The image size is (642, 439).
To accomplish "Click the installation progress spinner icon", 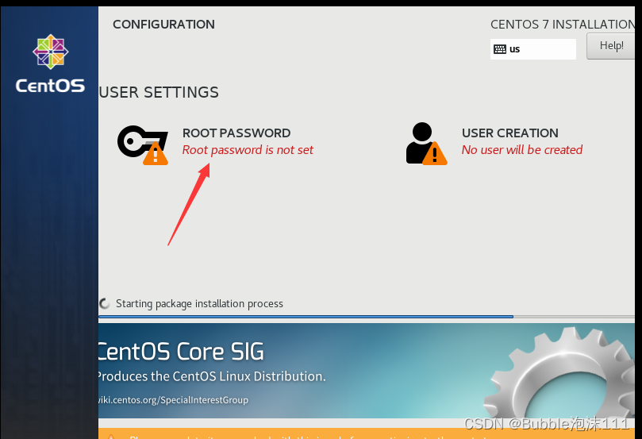I will point(105,303).
